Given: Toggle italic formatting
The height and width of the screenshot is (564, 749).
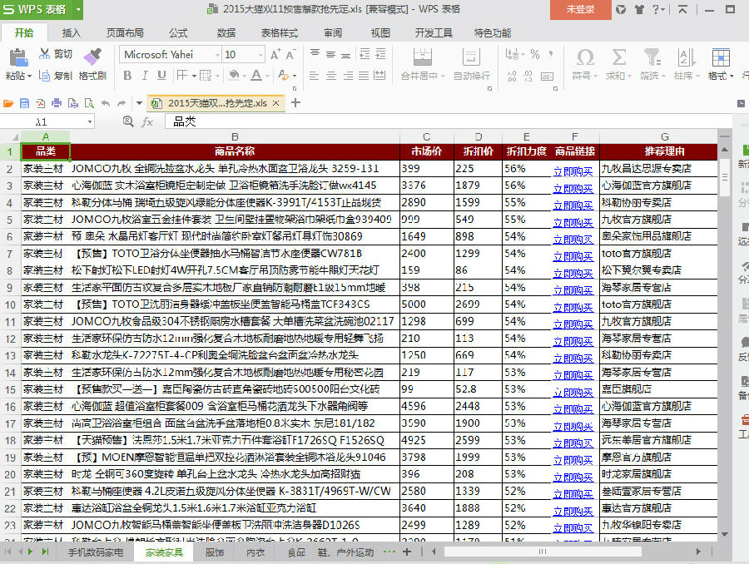Looking at the screenshot, I should (x=145, y=76).
